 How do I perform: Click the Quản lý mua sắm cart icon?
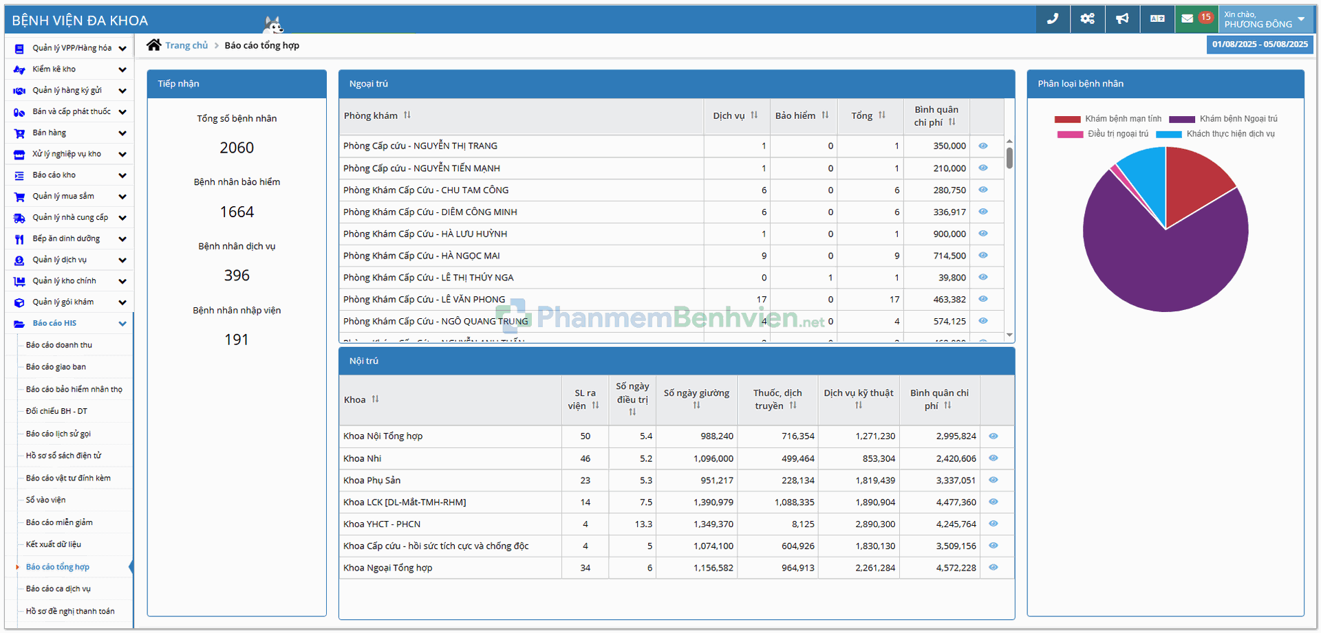[x=19, y=197]
